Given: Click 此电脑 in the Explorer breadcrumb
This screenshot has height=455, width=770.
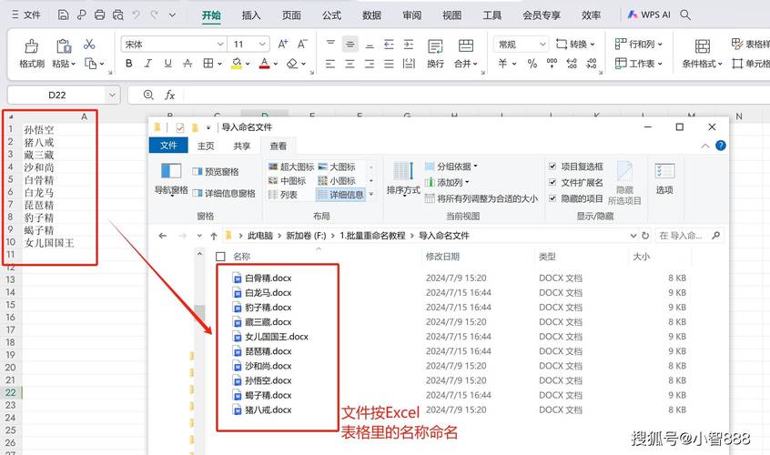Looking at the screenshot, I should click(x=259, y=236).
